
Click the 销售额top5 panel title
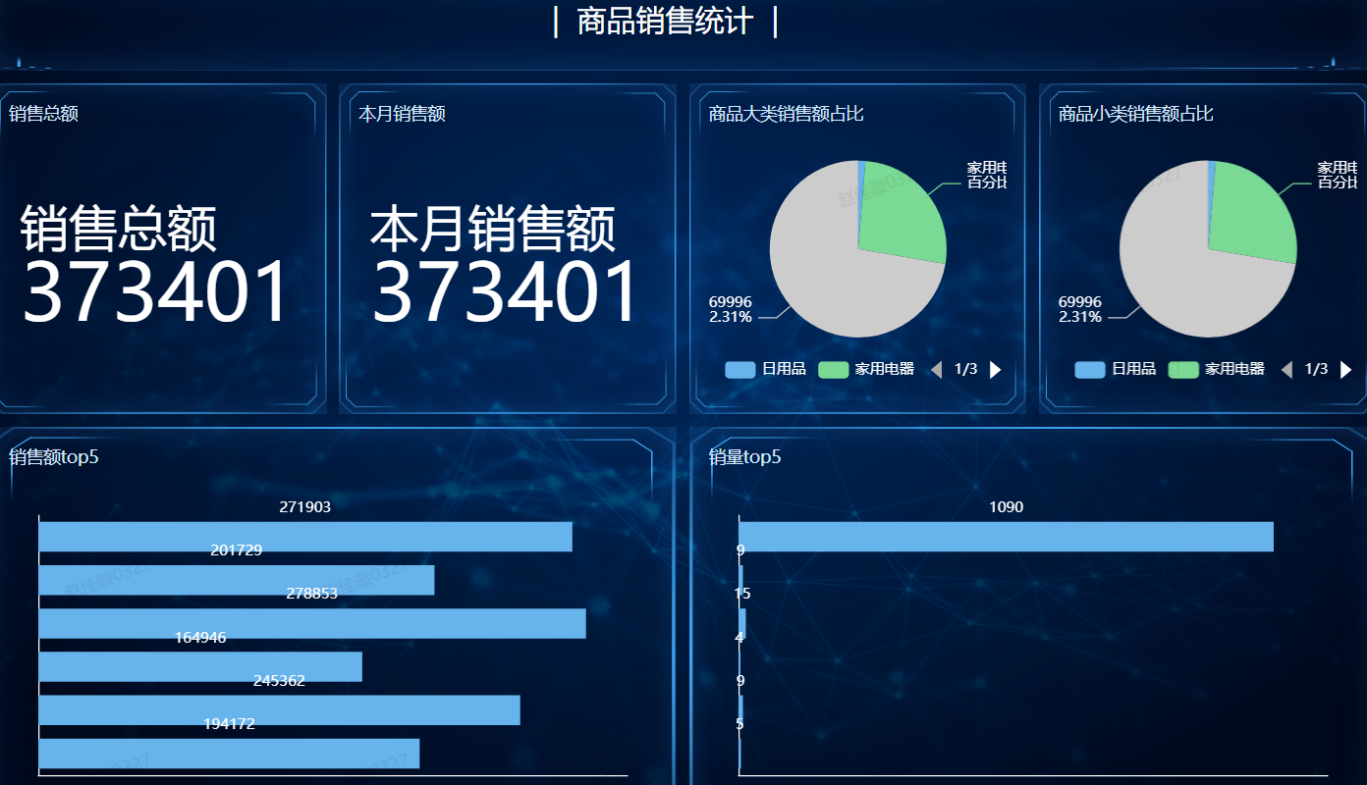pyautogui.click(x=54, y=456)
